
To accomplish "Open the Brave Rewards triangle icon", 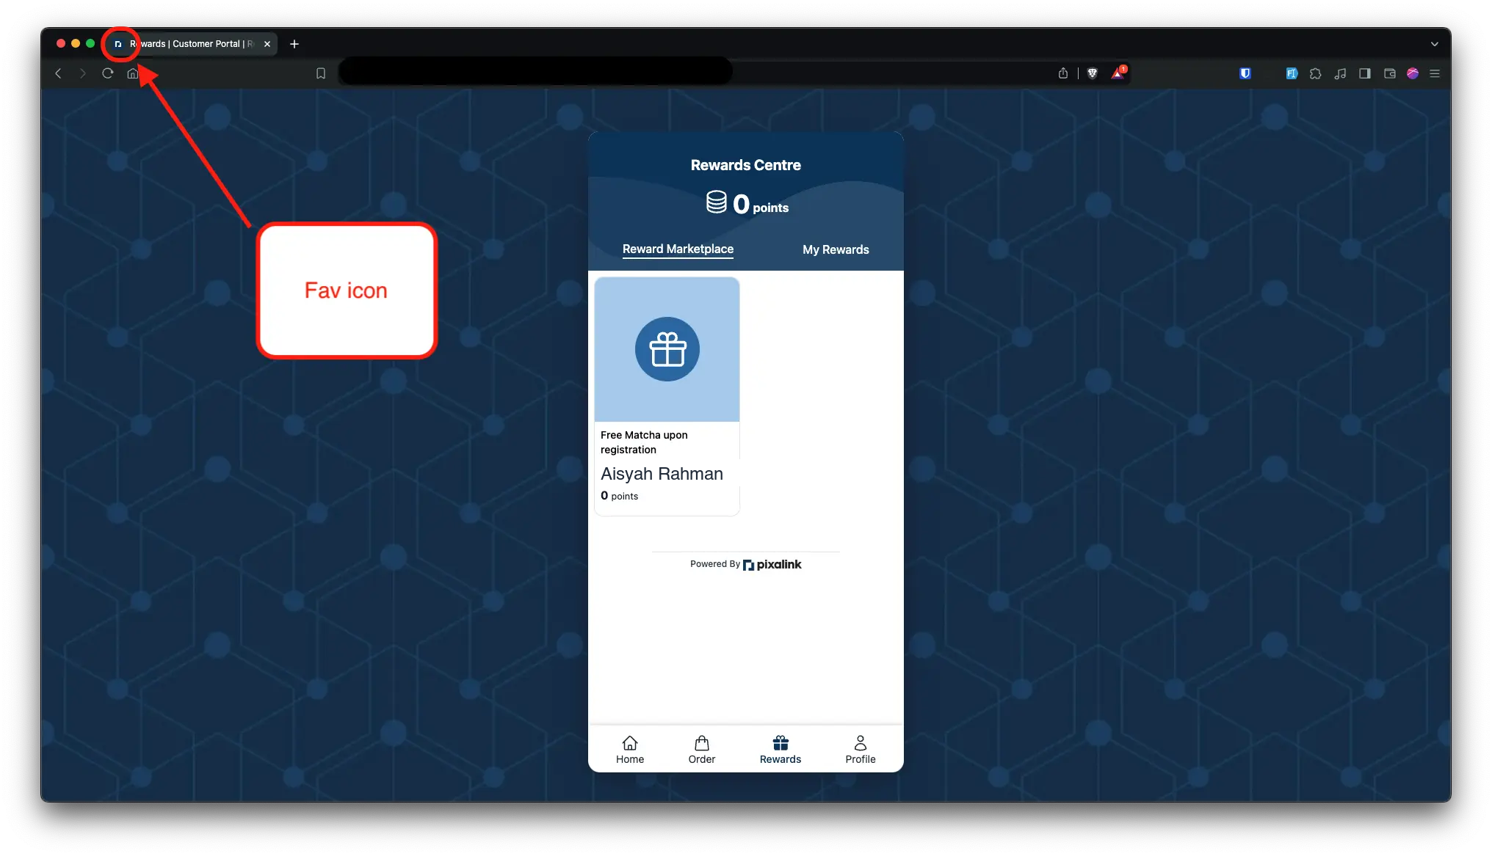I will (x=1118, y=73).
